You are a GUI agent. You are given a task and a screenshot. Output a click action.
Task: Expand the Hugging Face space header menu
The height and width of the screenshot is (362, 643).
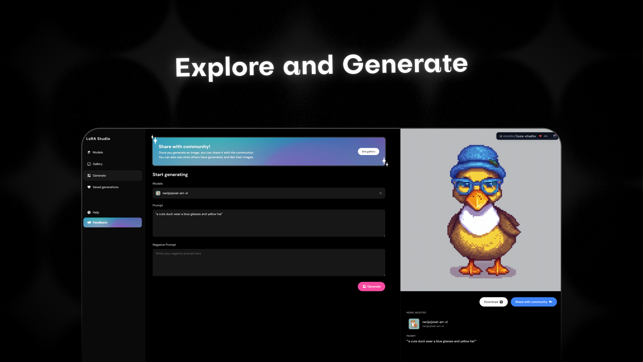(555, 136)
